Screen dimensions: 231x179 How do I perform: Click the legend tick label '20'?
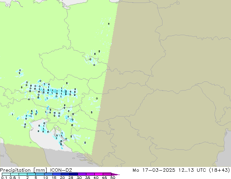click(x=62, y=178)
